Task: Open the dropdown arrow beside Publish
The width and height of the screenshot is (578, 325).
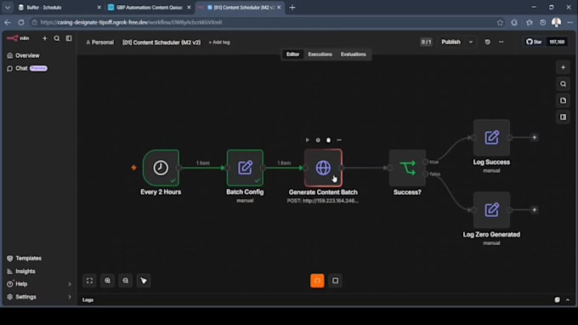Action: [471, 42]
